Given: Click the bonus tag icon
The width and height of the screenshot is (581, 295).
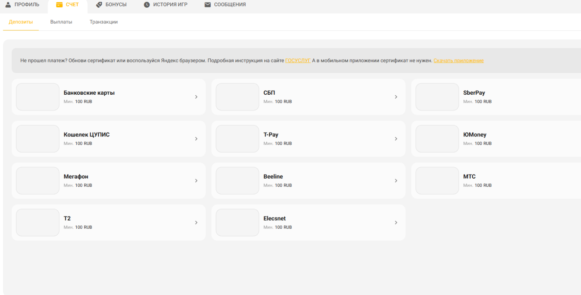Looking at the screenshot, I should (99, 5).
